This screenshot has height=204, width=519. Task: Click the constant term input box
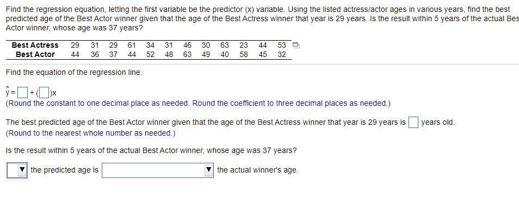click(x=22, y=92)
